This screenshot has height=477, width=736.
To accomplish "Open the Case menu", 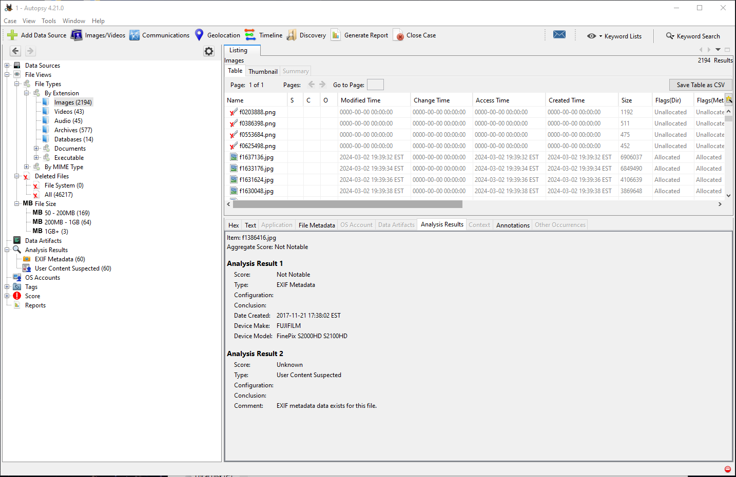I will pyautogui.click(x=10, y=21).
